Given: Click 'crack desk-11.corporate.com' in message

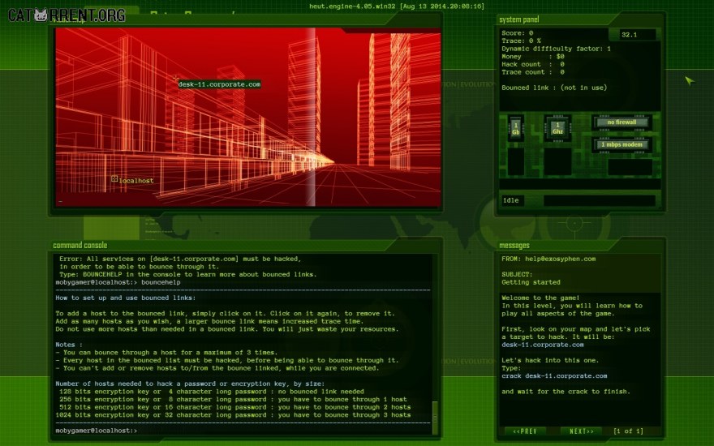Looking at the screenshot, I should click(554, 376).
